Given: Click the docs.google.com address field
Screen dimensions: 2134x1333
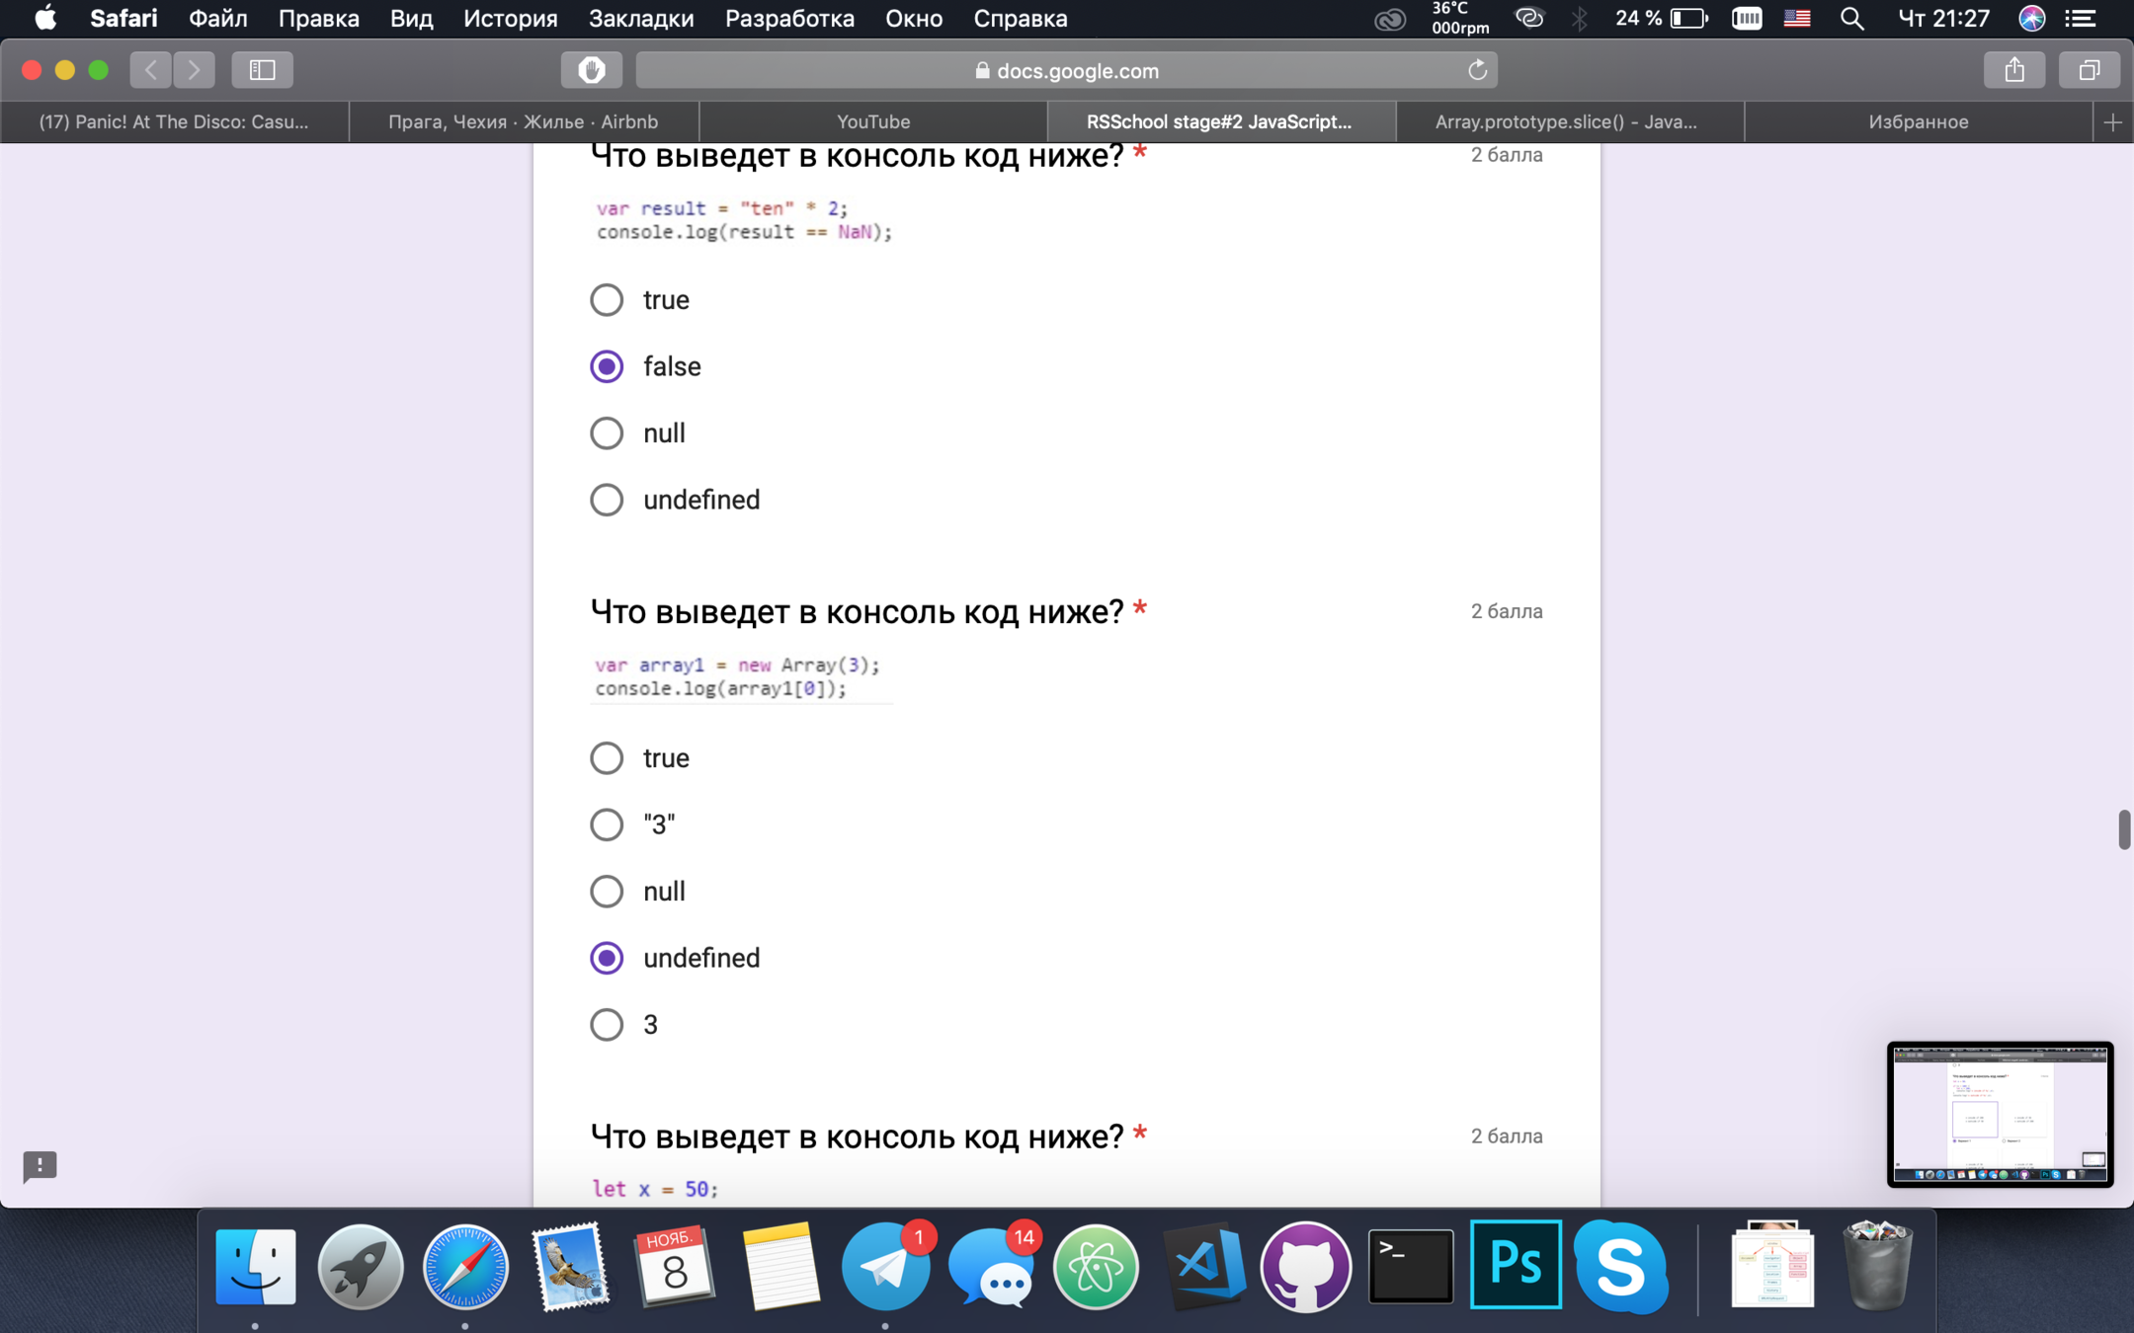Looking at the screenshot, I should pos(1065,70).
